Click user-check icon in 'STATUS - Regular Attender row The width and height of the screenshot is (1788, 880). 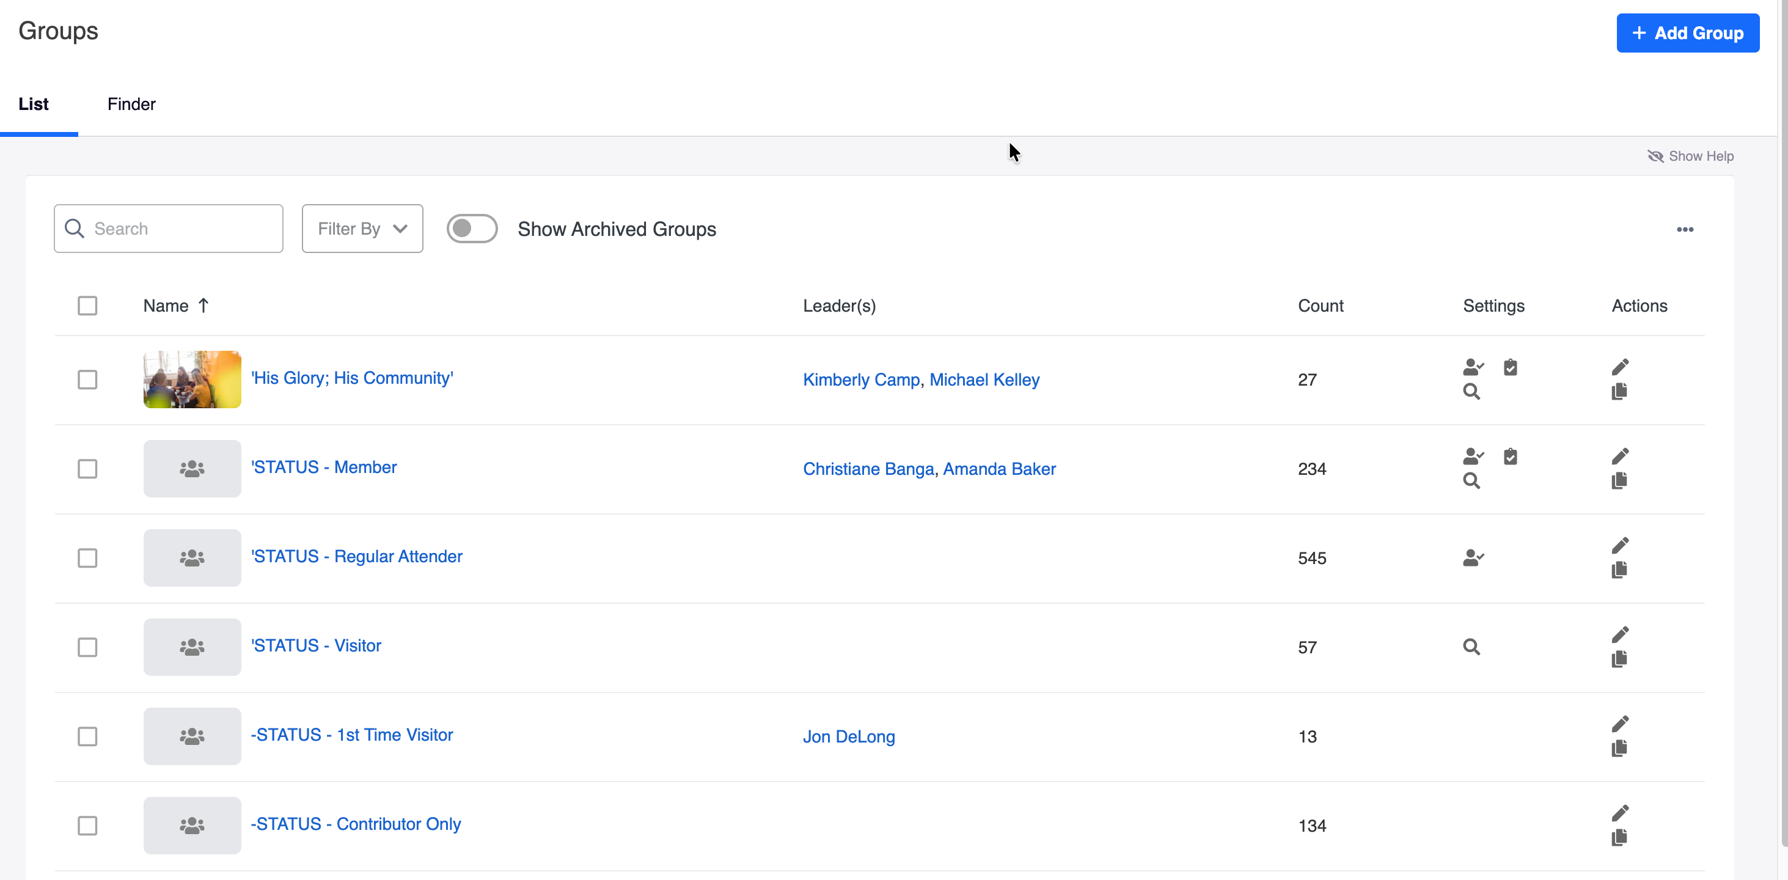pyautogui.click(x=1472, y=557)
